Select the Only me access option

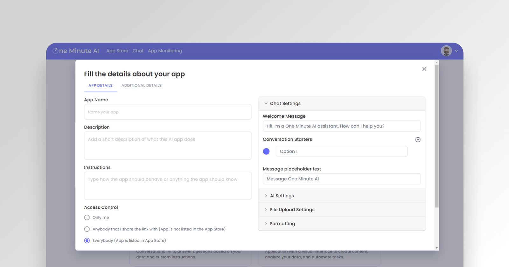click(87, 218)
